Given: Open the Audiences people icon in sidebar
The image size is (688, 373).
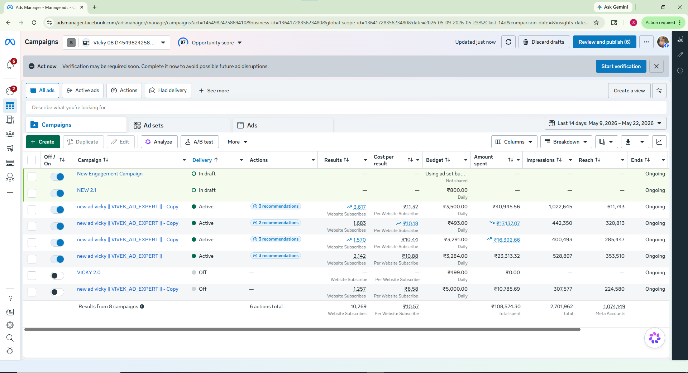Looking at the screenshot, I should tap(10, 134).
